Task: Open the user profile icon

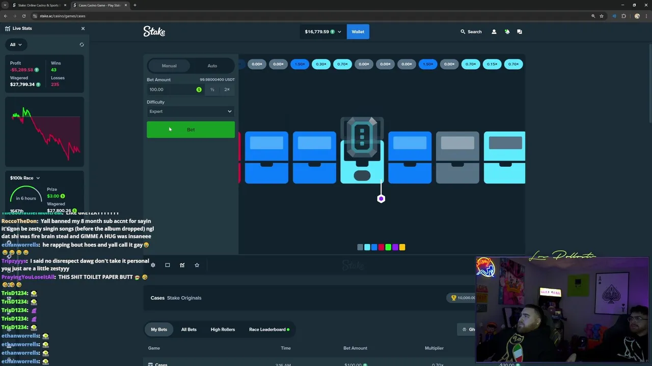Action: 494,32
